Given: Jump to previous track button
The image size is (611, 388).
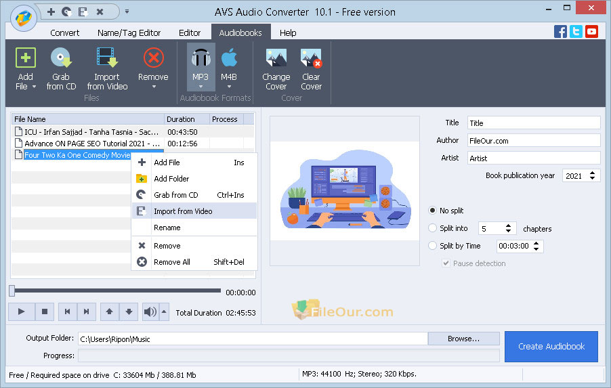Looking at the screenshot, I should point(68,311).
